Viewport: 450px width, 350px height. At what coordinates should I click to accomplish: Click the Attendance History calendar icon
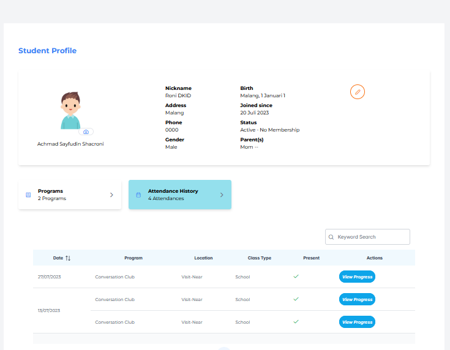(138, 195)
